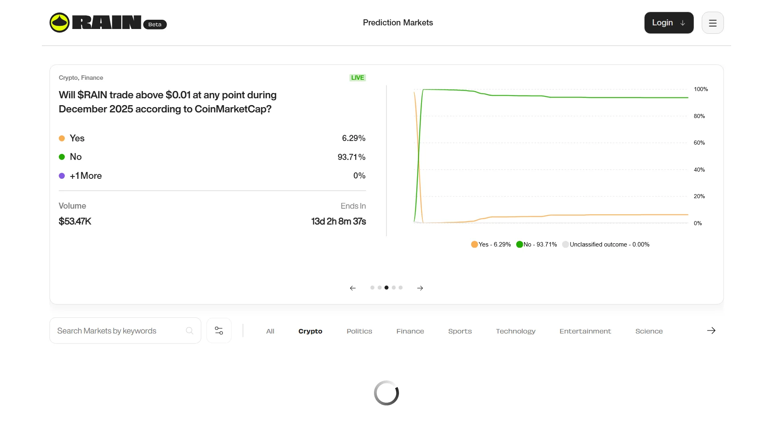Toggle Unclassified outcome legend entry
This screenshot has height=435, width=773.
606,244
